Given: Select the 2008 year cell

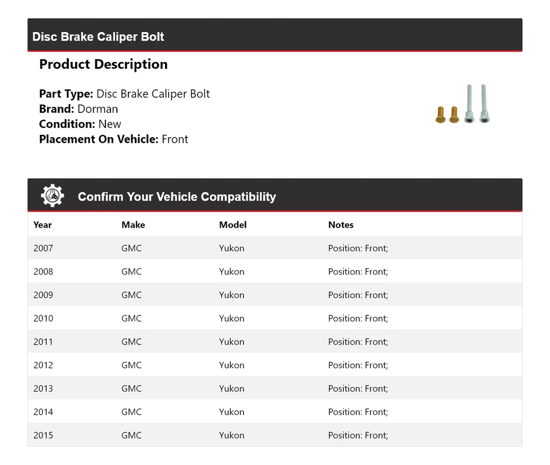Looking at the screenshot, I should (43, 272).
